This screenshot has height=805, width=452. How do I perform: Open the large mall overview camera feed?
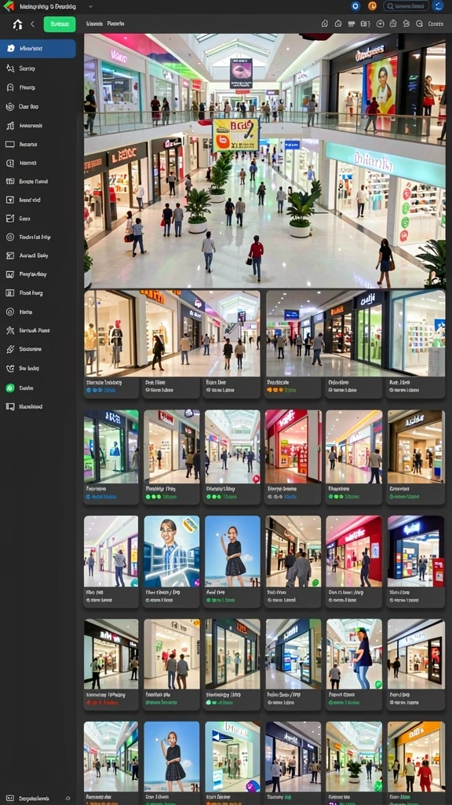(x=265, y=160)
